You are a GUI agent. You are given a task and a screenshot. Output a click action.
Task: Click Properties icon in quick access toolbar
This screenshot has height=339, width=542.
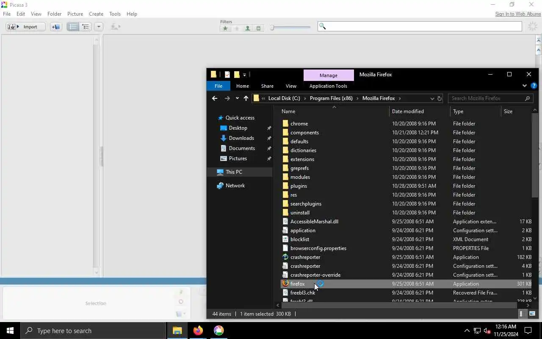click(227, 75)
